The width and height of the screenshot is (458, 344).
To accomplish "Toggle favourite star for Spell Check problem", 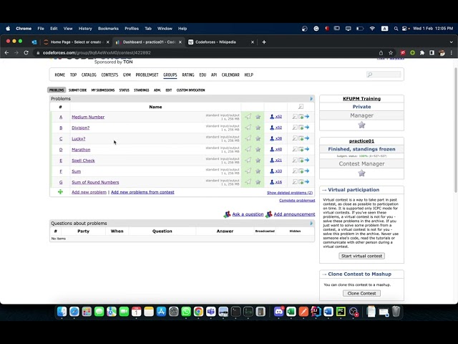I will [x=258, y=160].
